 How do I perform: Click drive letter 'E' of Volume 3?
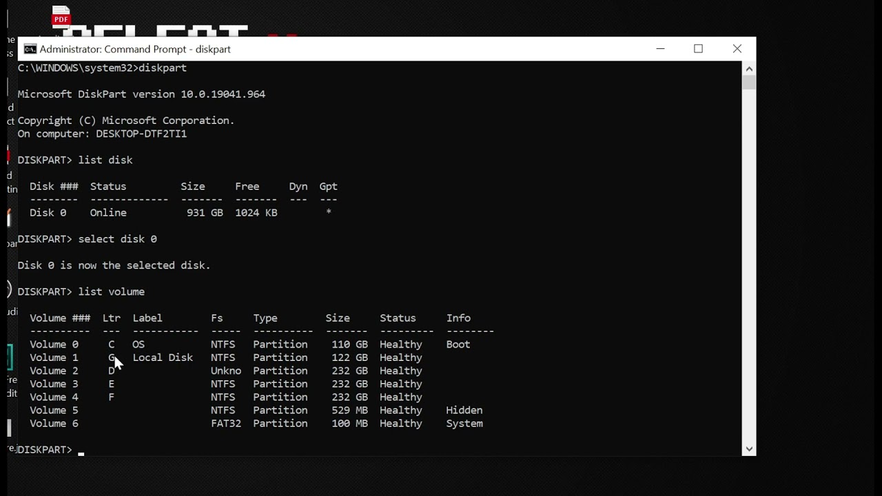[111, 384]
